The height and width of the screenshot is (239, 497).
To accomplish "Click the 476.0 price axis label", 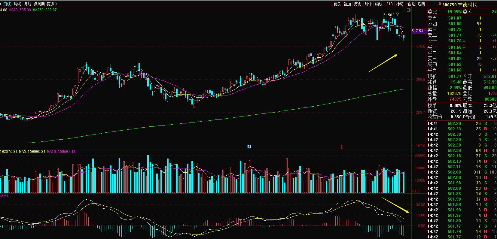I will (x=420, y=47).
